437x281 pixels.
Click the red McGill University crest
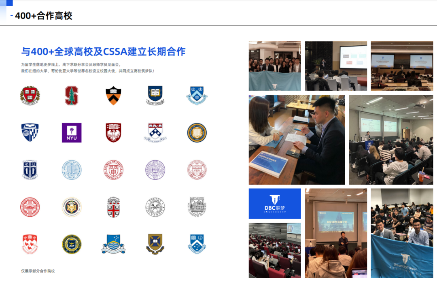click(30, 244)
